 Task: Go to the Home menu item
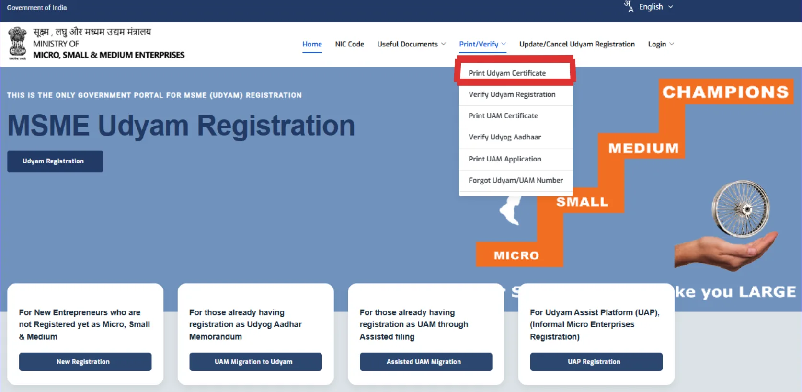pos(312,44)
